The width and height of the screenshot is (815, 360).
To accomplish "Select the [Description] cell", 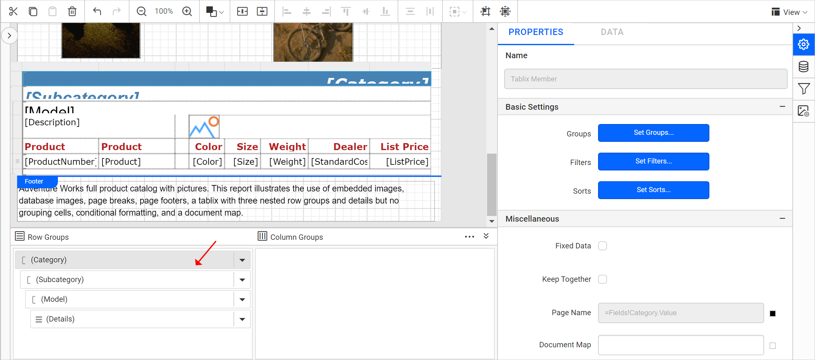I will (x=99, y=127).
